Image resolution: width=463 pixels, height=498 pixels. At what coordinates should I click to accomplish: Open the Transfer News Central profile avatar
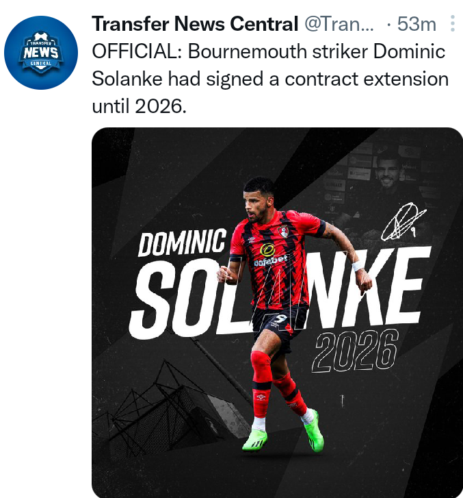tap(41, 53)
